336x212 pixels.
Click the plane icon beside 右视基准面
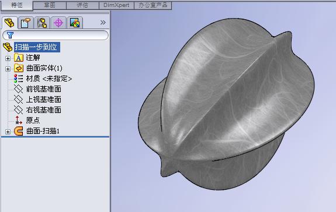[19, 109]
